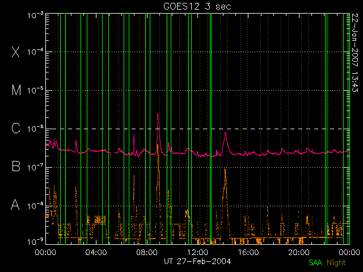Click the "UT 27-Feb-2004" axis title
This screenshot has width=363, height=272.
197,261
